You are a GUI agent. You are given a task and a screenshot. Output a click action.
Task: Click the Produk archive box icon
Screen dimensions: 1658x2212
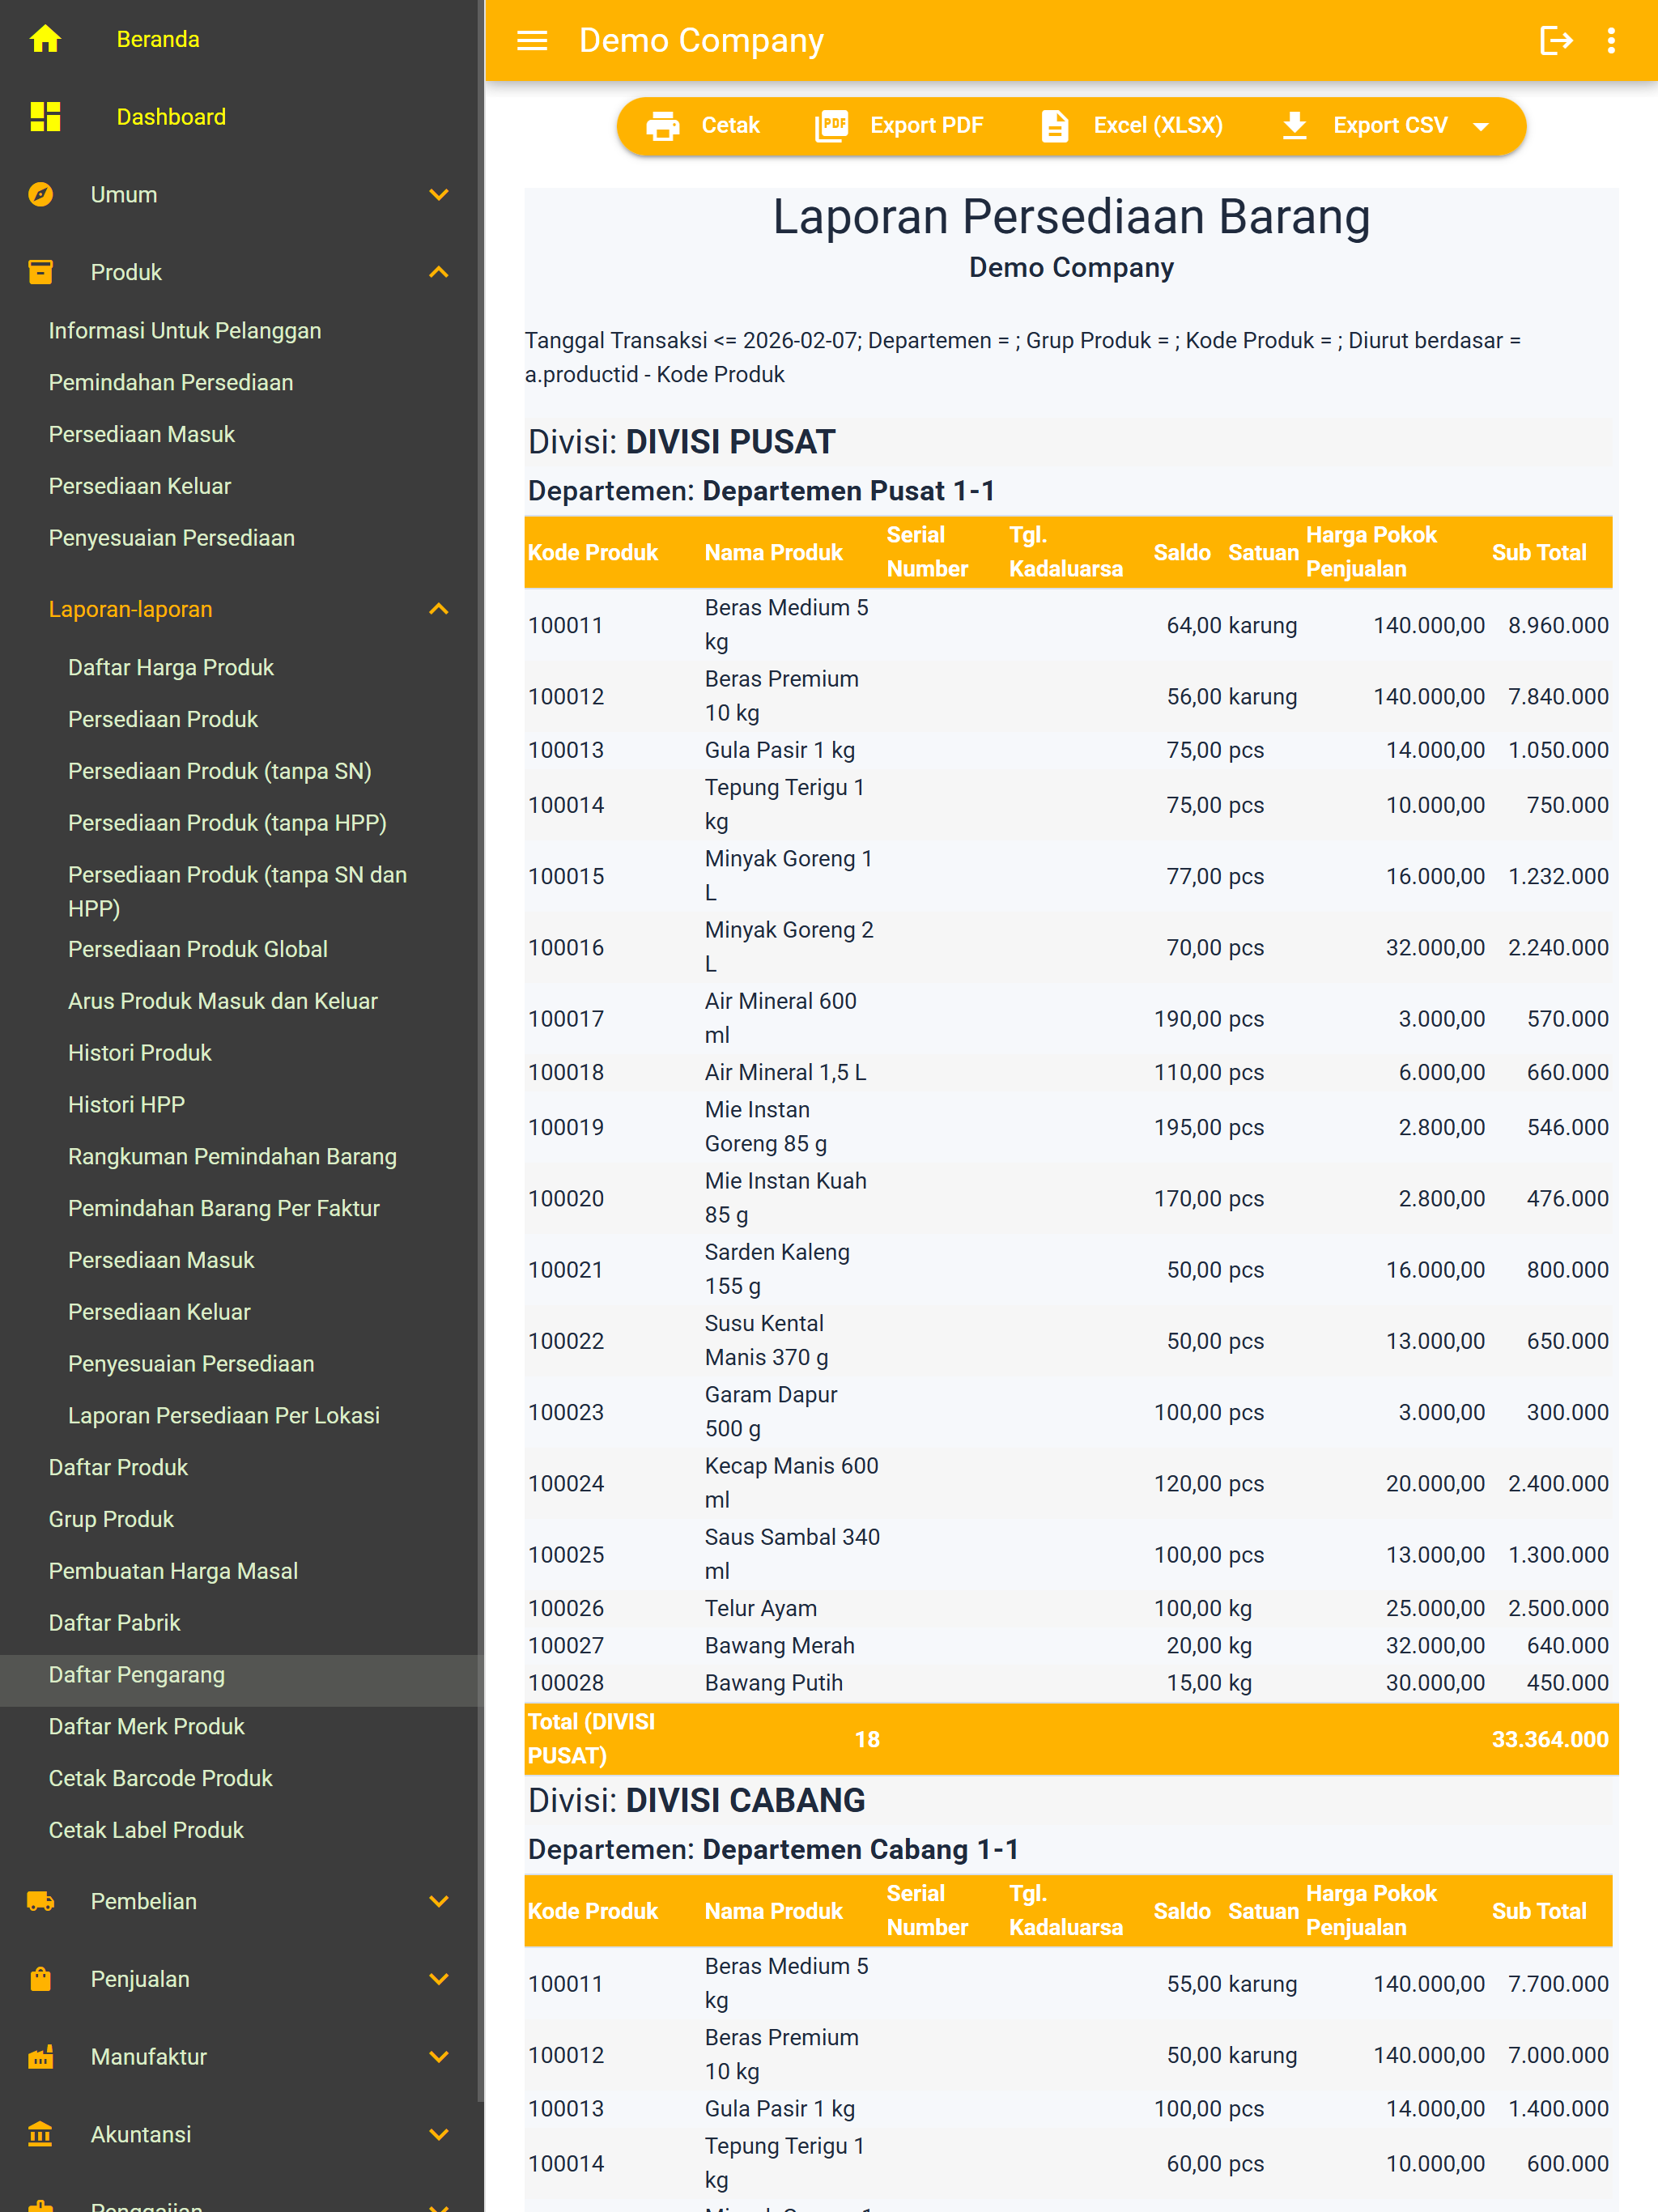41,272
